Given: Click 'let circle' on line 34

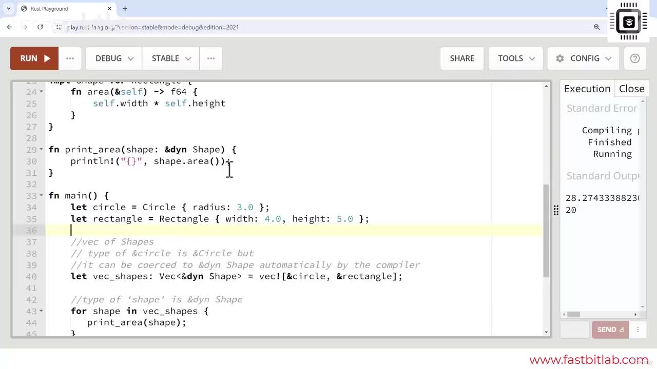Looking at the screenshot, I should [x=98, y=208].
